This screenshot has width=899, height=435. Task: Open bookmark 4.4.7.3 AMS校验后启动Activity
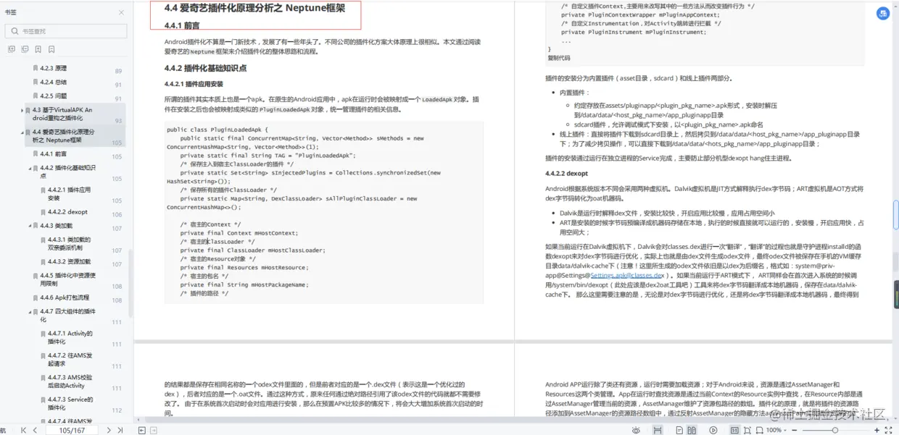coord(70,381)
